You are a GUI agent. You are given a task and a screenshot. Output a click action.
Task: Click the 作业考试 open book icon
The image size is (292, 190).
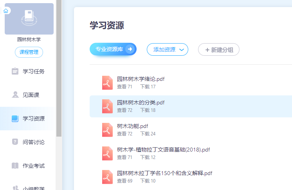click(x=15, y=166)
